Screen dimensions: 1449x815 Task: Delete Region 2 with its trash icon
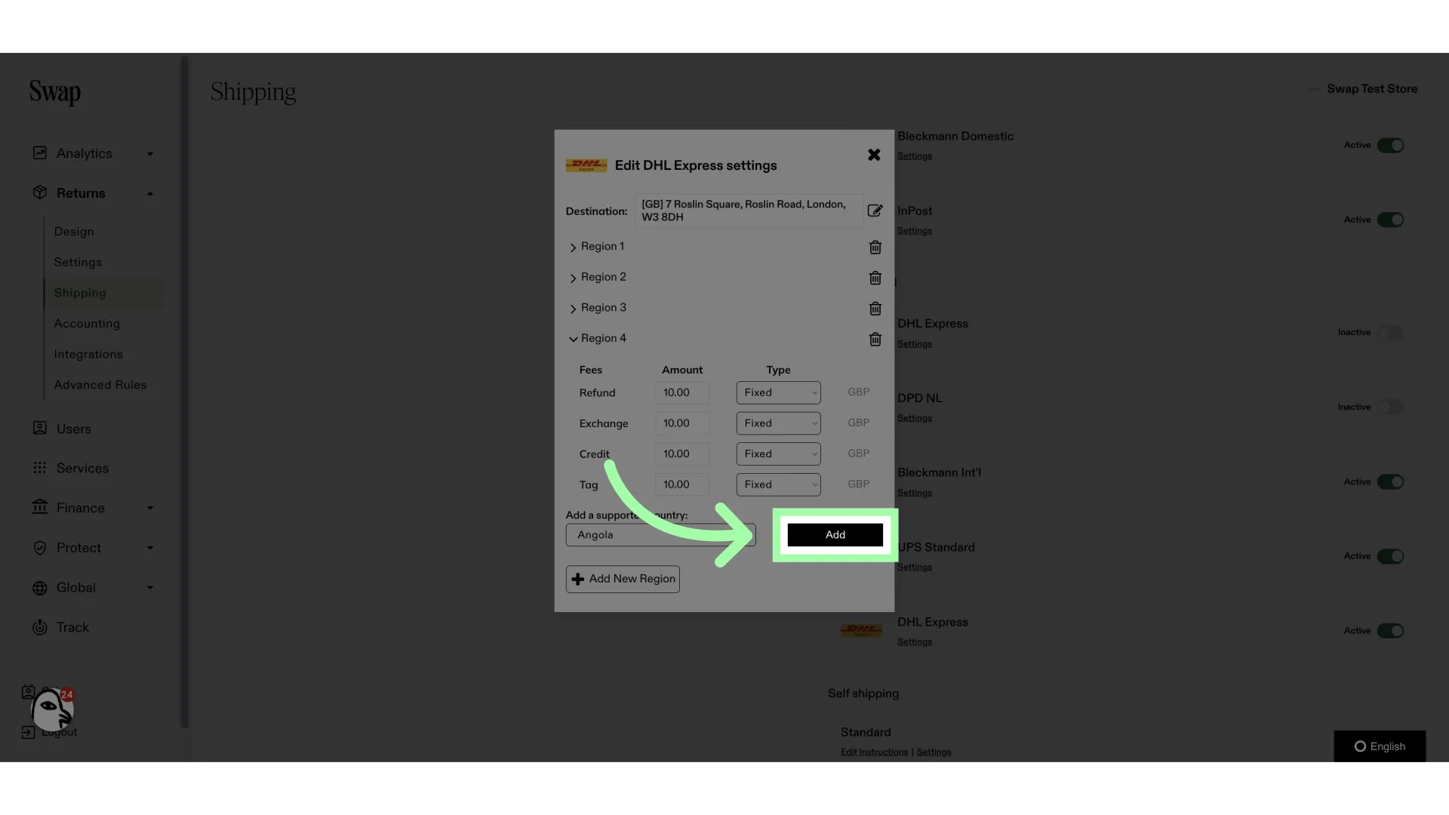tap(875, 278)
